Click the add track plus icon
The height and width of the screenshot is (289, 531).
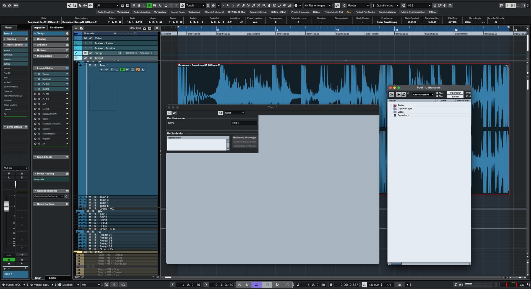click(76, 28)
